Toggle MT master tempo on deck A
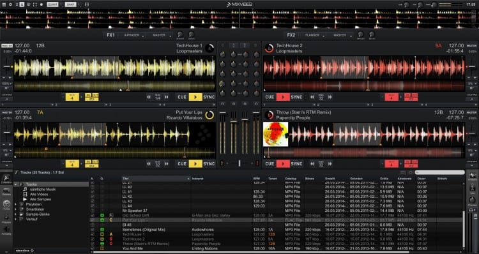 pyautogui.click(x=6, y=88)
